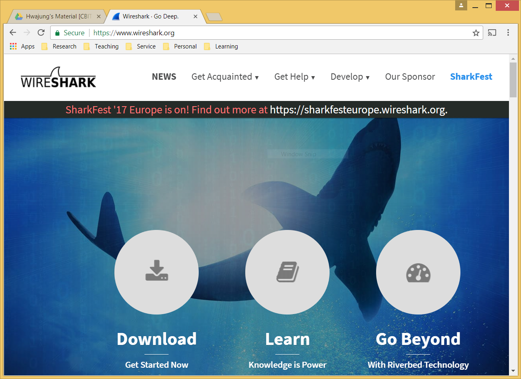
Task: Click the Chrome user profile icon
Action: point(461,5)
